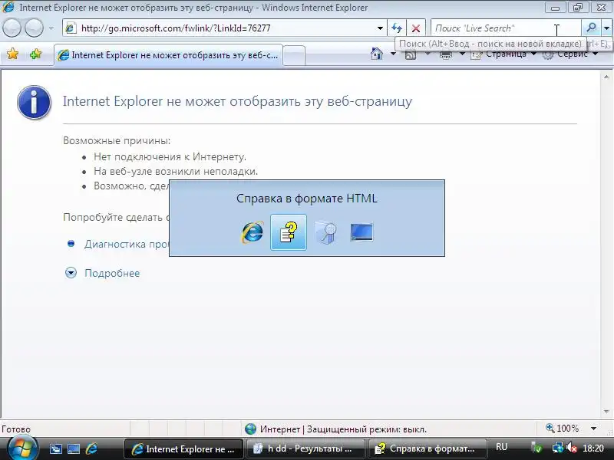Expand the address bar history dropdown

pyautogui.click(x=380, y=28)
